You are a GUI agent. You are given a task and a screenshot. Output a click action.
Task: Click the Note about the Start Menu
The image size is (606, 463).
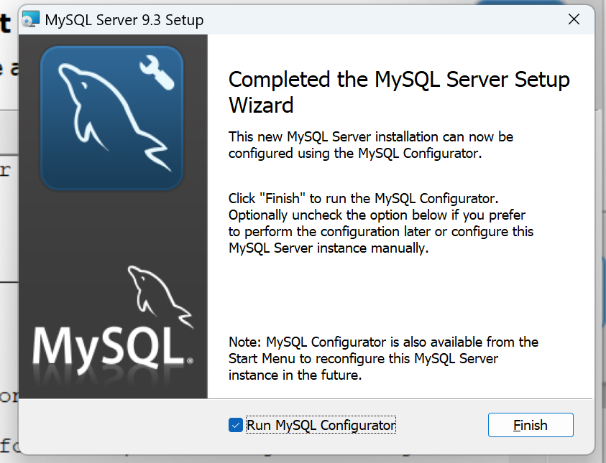pos(383,357)
